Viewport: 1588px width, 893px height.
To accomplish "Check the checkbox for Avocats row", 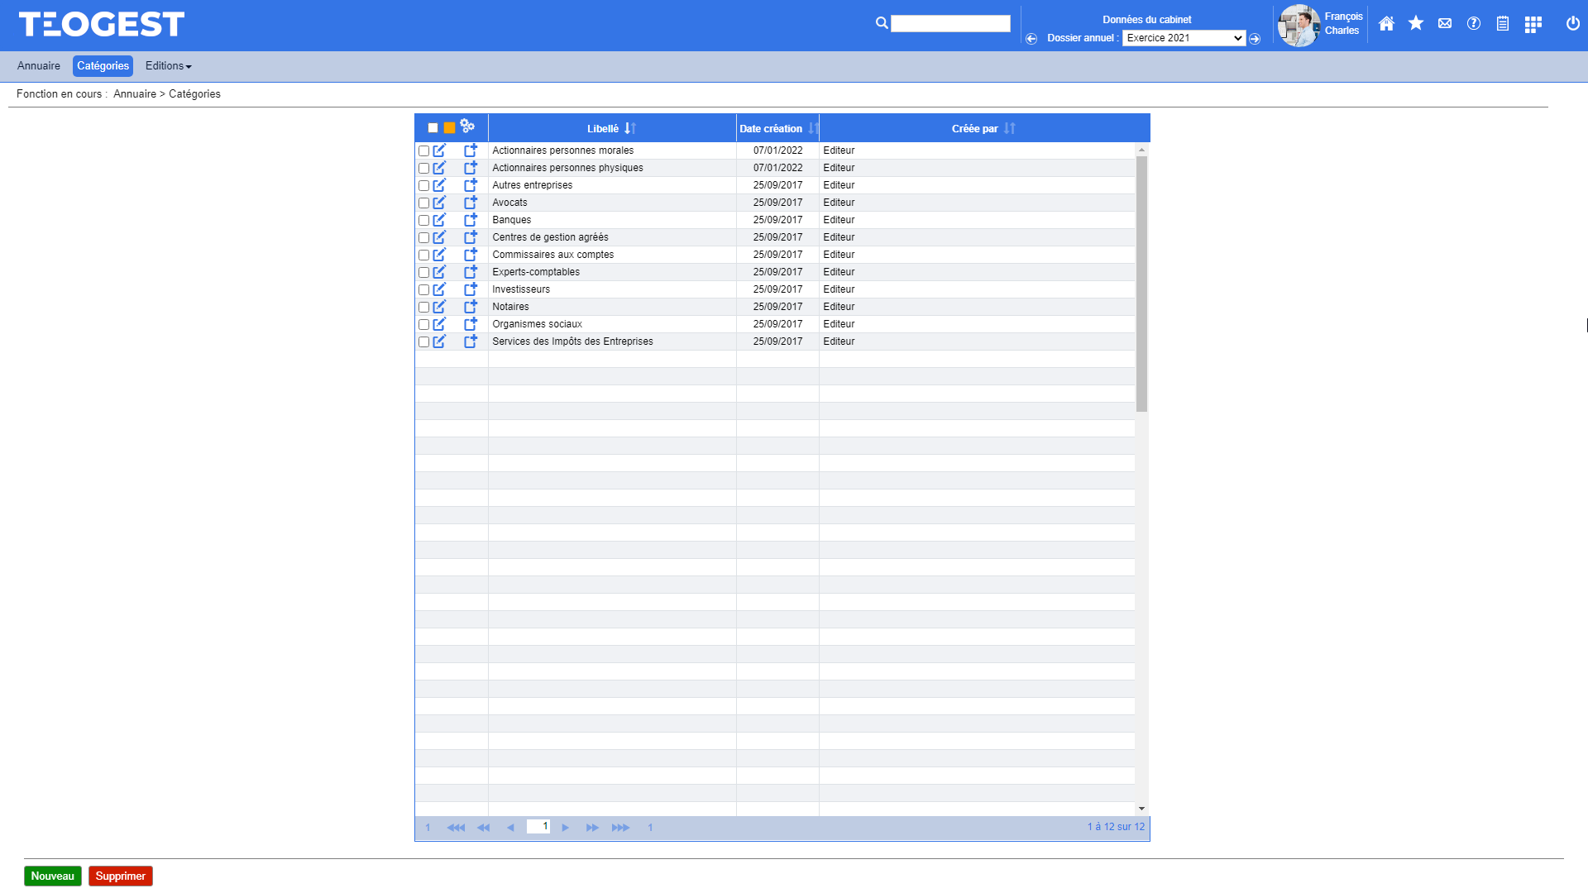I will click(x=423, y=203).
